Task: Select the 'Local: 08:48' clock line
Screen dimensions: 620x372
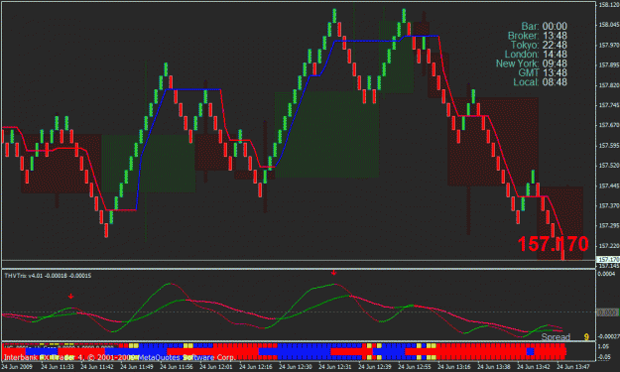Action: 540,81
